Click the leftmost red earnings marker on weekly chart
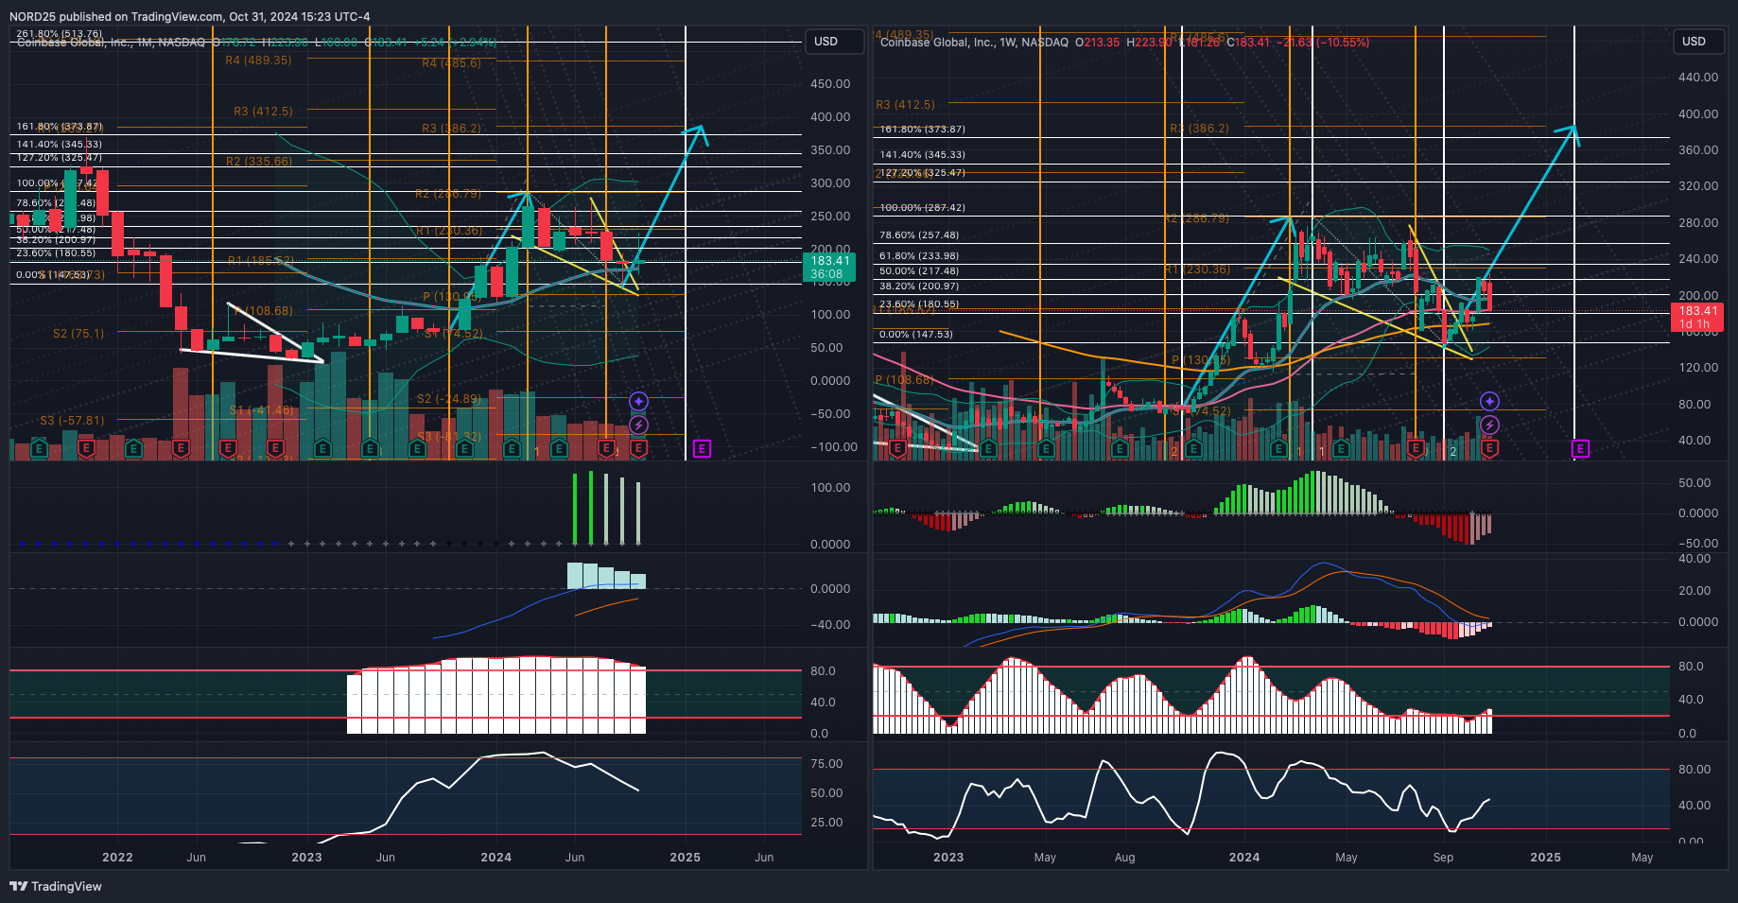This screenshot has width=1738, height=903. [x=896, y=448]
